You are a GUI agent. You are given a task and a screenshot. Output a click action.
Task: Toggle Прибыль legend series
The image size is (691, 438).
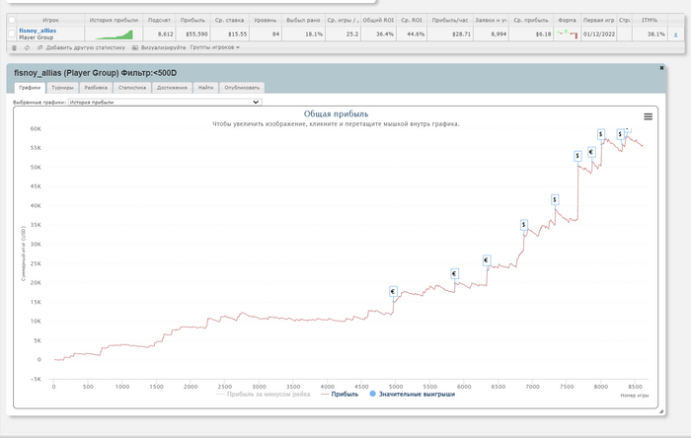click(339, 394)
